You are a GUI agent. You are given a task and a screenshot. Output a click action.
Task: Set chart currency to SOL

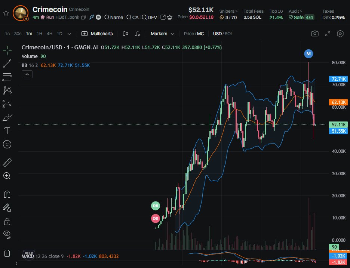(229, 34)
